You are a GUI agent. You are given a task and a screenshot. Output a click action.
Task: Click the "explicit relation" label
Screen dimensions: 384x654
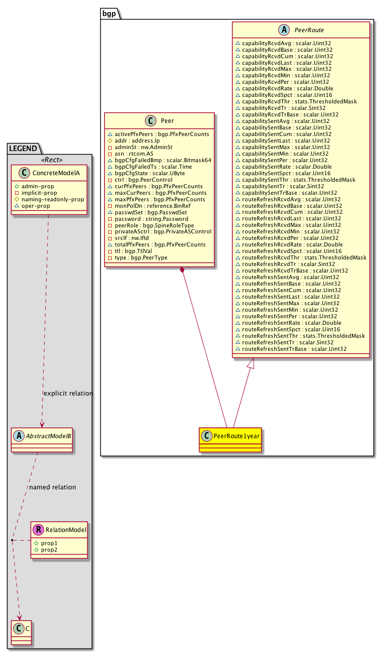coord(68,393)
